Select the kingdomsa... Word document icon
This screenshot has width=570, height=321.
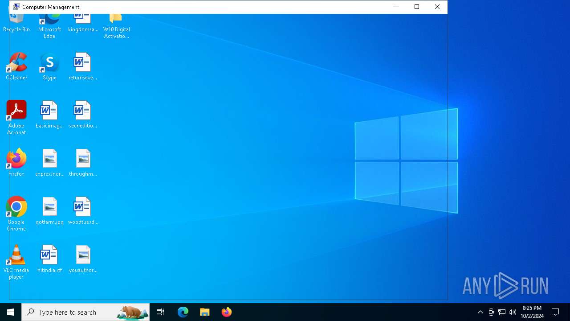click(x=83, y=23)
